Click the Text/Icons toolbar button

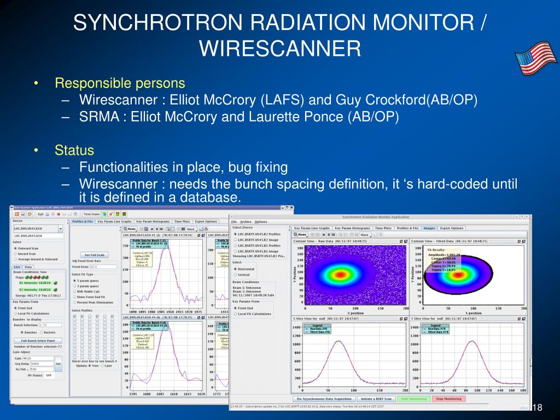[92, 214]
